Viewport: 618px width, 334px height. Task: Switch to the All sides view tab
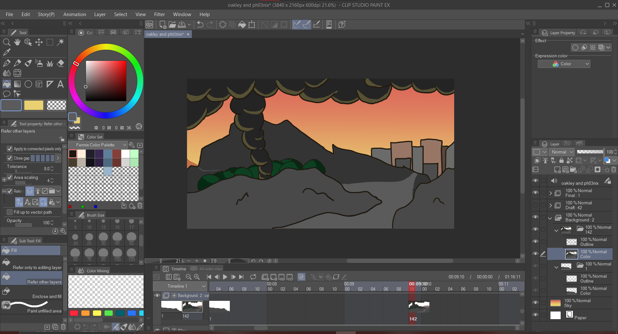click(x=210, y=269)
